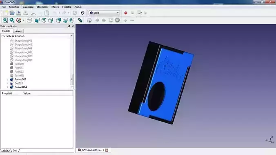The width and height of the screenshot is (276, 155).
Task: Switch to the Vista properties tab
Action: [x=5, y=150]
